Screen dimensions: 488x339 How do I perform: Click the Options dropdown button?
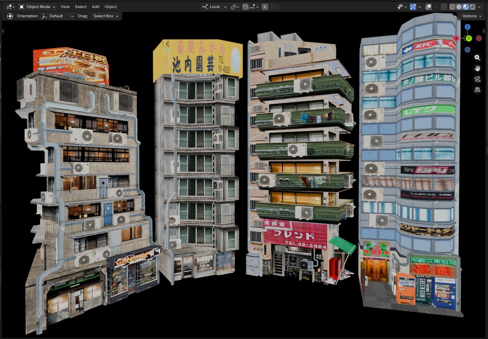pyautogui.click(x=471, y=16)
